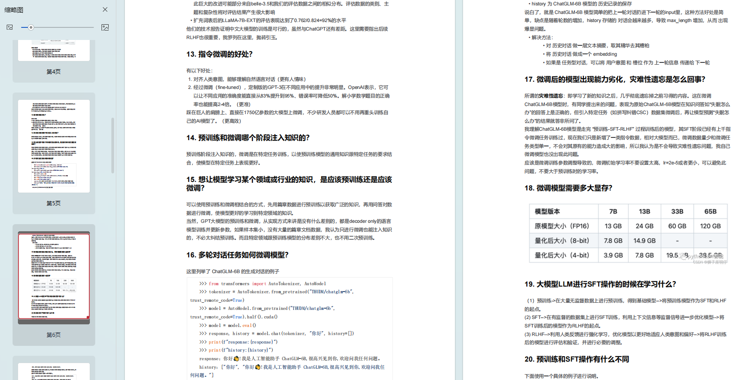Image resolution: width=750 pixels, height=380 pixels.
Task: Click the code line print(f"history:{history}")
Action: point(236,350)
